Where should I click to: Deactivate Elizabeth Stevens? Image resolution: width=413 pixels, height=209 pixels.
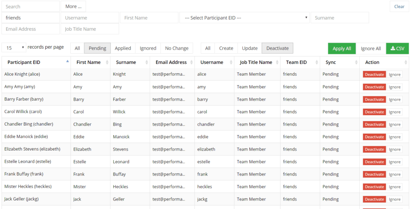[374, 149]
